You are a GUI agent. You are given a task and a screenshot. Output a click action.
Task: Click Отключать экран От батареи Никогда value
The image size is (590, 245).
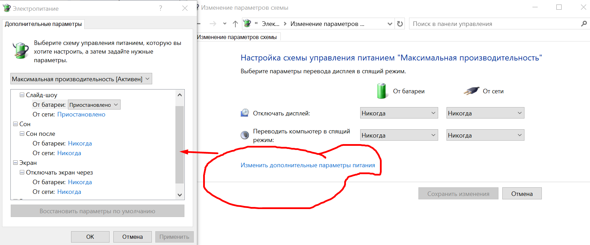[80, 182]
